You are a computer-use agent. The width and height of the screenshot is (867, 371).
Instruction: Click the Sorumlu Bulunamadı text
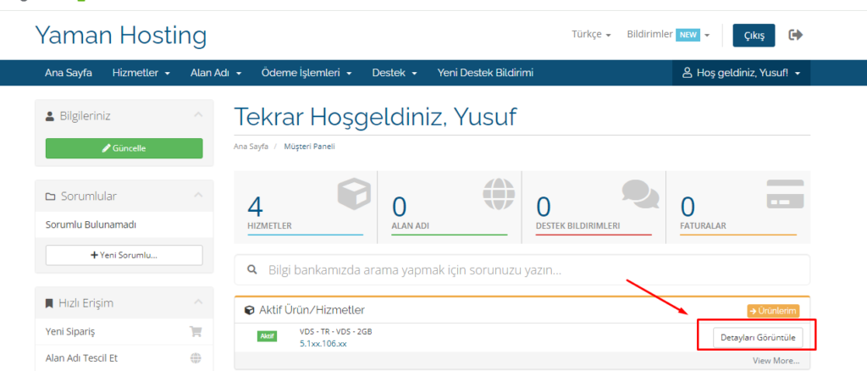[x=91, y=225]
